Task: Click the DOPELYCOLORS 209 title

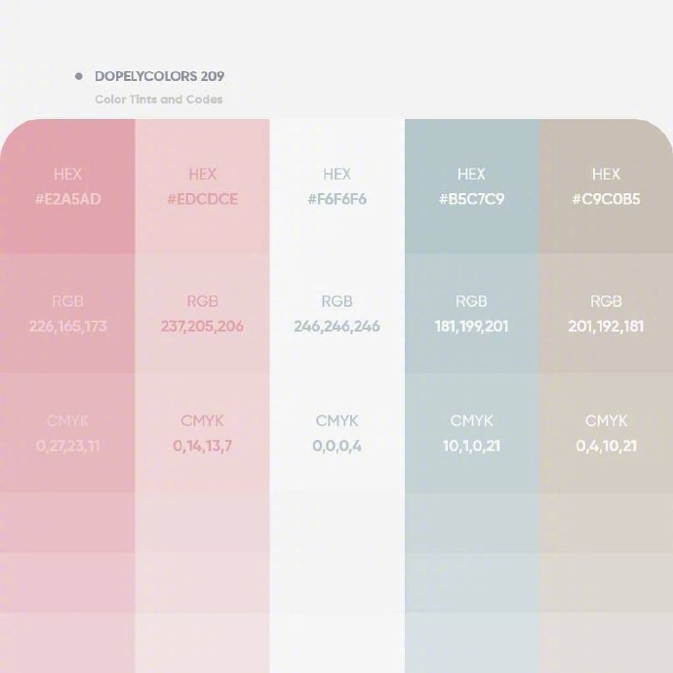Action: click(160, 76)
